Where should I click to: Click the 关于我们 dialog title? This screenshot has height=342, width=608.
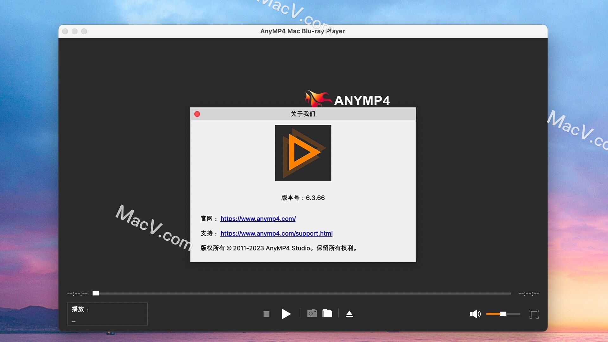click(303, 114)
